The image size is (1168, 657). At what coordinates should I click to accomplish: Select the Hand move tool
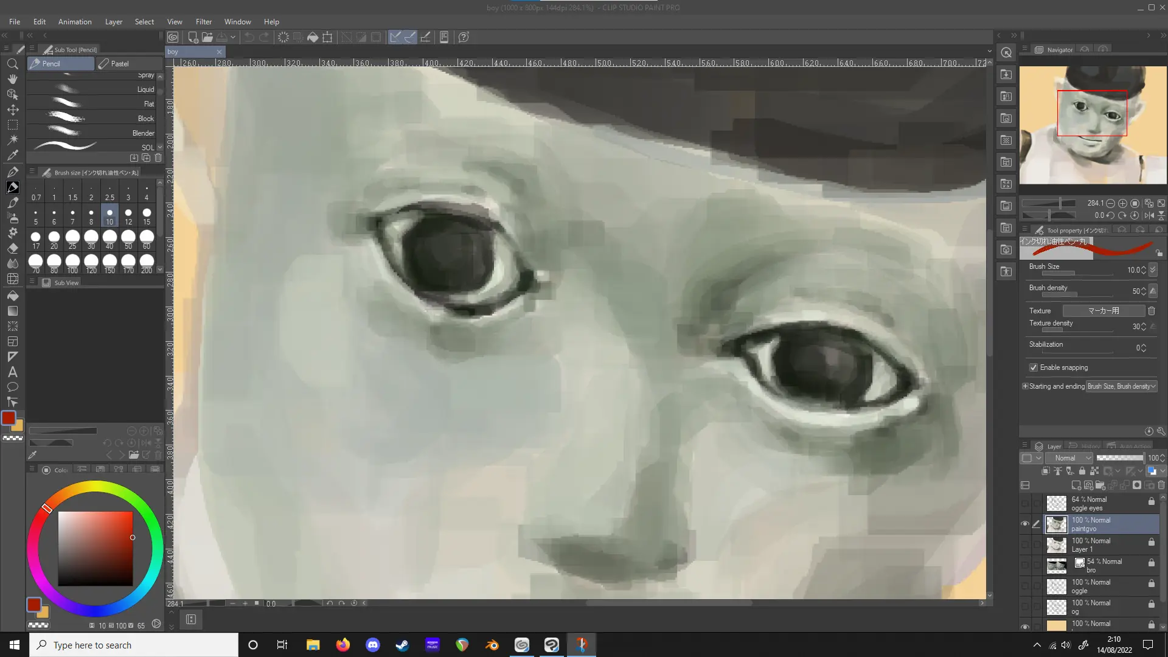[x=12, y=79]
